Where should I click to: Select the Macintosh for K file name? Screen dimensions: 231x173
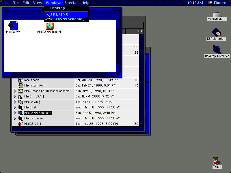(35, 85)
